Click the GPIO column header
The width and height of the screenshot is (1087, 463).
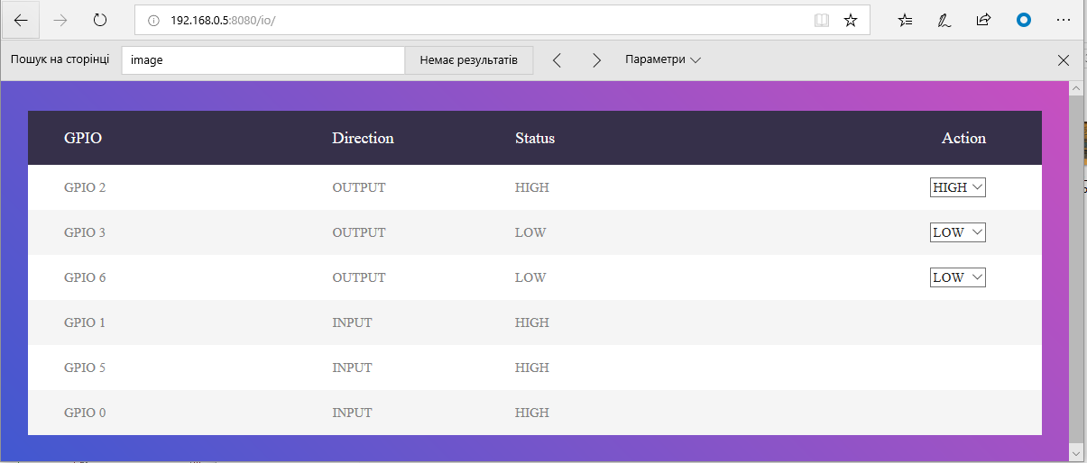click(83, 138)
